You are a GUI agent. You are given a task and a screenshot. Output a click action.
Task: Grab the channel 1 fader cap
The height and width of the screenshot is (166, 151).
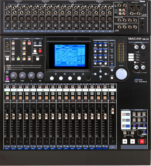tap(7, 116)
